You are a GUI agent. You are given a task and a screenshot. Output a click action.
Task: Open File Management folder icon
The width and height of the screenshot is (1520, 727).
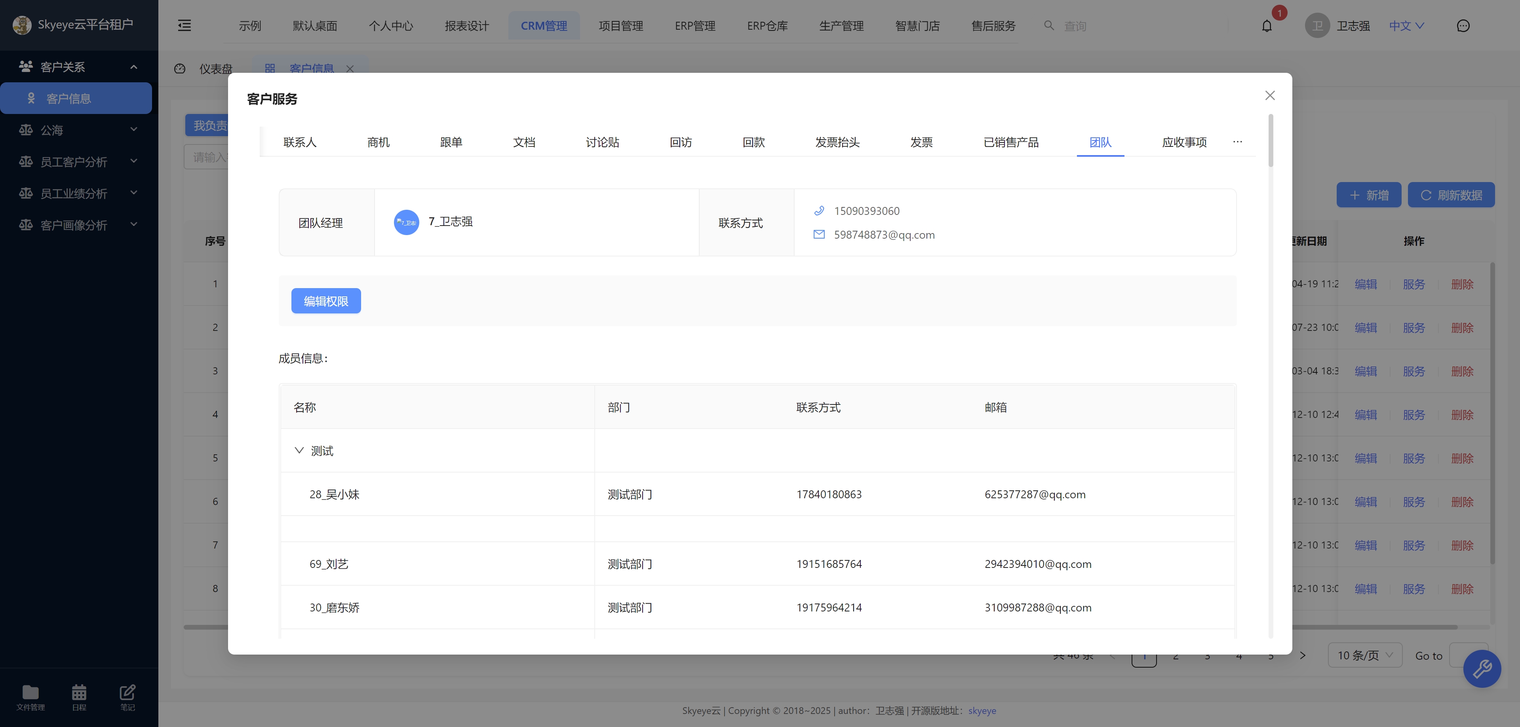coord(30,692)
